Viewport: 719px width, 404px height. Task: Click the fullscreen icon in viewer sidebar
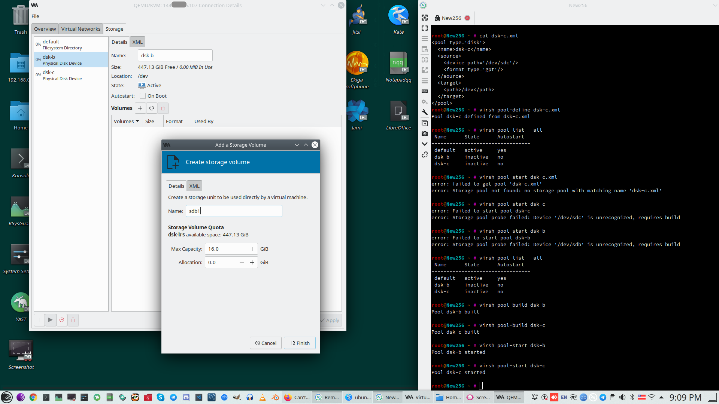[425, 28]
